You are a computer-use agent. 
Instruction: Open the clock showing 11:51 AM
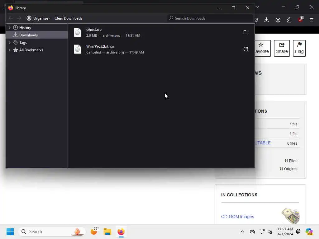[285, 232]
